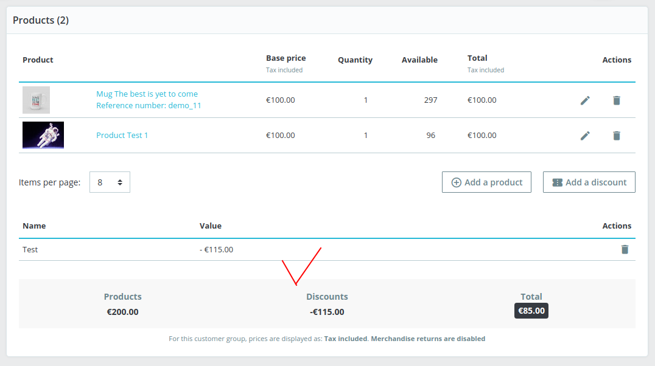Edit Product Test 1 with the pencil icon
655x366 pixels.
click(585, 136)
